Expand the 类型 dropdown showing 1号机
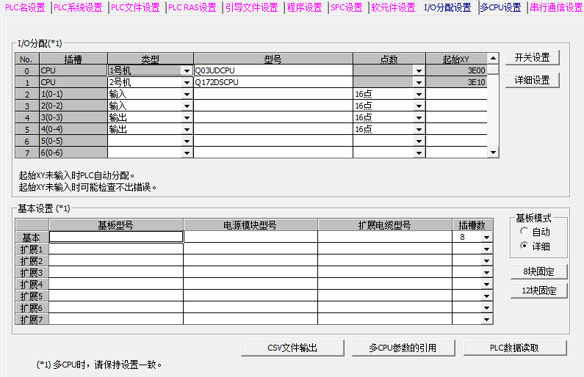 tap(187, 71)
